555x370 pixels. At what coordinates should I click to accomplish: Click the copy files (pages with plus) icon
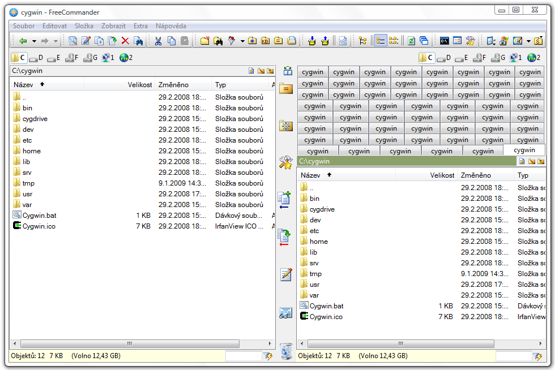(x=99, y=41)
